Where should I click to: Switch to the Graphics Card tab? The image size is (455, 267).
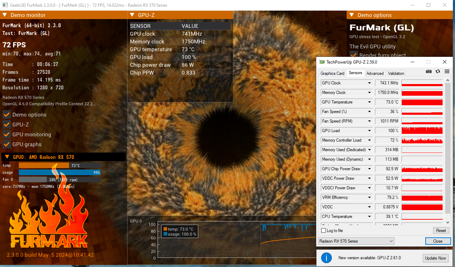pos(332,73)
